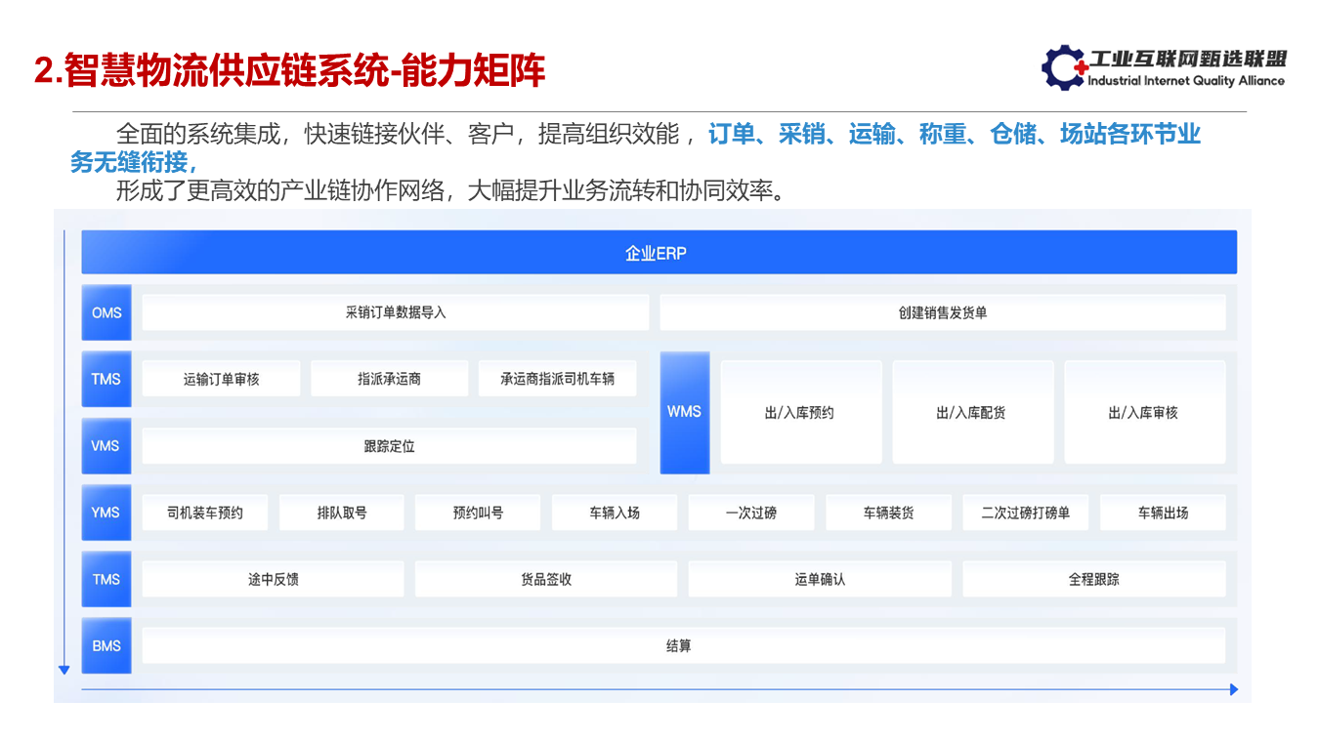
Task: Click the 出/入库配货 card
Action: tap(973, 412)
